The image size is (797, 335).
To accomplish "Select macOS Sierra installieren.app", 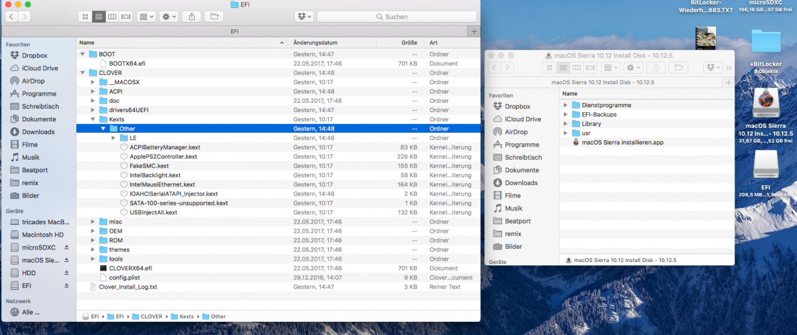I will click(x=622, y=142).
